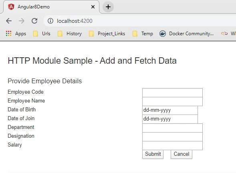Image resolution: width=236 pixels, height=175 pixels.
Task: Open the Date of Join date picker
Action: 170,119
